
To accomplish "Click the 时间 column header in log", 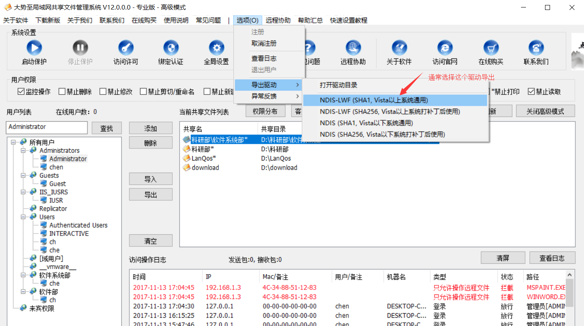I will (166, 277).
